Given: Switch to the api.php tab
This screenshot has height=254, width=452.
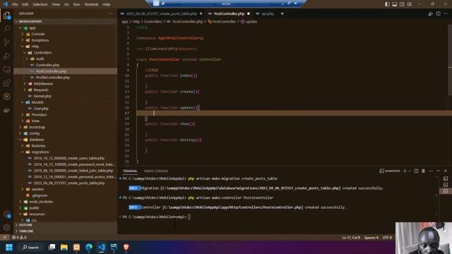Looking at the screenshot, I should point(268,13).
